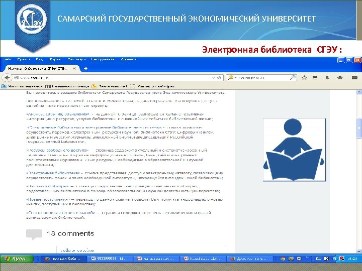Click the 18 comments heading
Image resolution: width=362 pixels, height=271 pixels.
(x=70, y=234)
